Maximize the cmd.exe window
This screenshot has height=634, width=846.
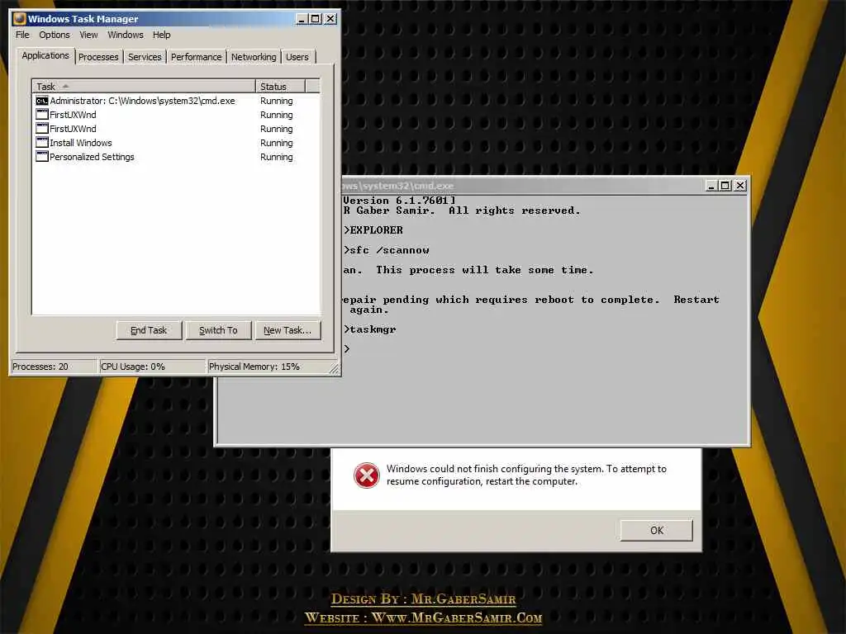coord(725,186)
